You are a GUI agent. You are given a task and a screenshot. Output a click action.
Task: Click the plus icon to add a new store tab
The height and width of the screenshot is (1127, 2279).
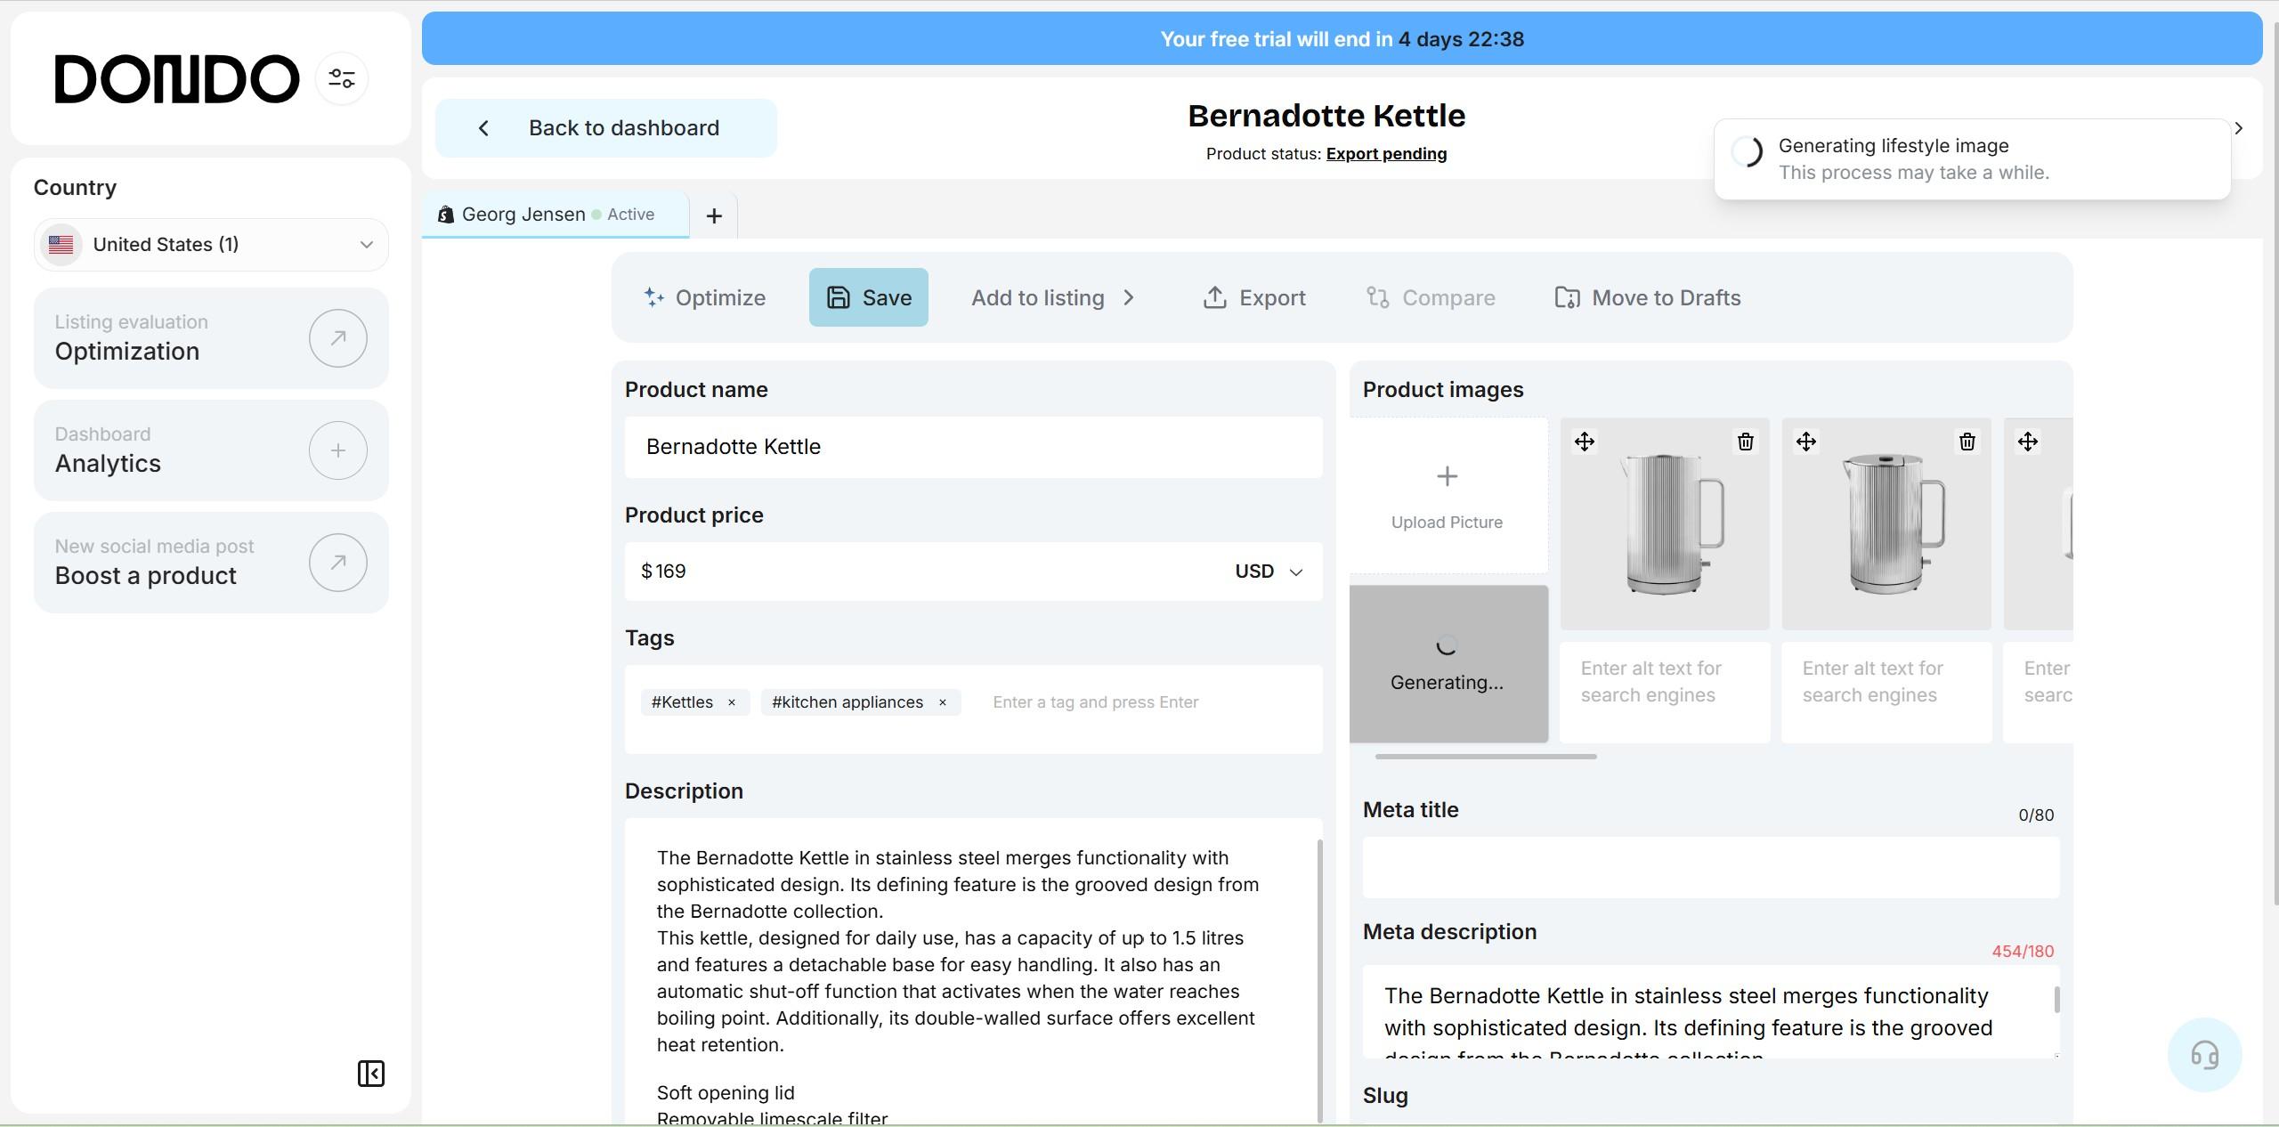tap(714, 215)
